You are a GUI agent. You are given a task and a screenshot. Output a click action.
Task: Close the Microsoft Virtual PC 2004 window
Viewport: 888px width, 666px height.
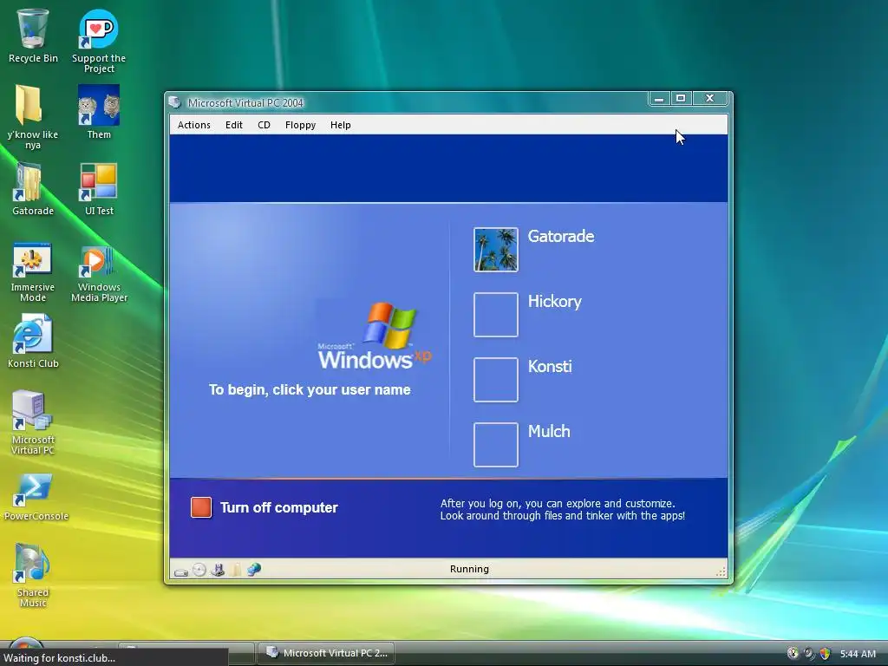pyautogui.click(x=709, y=99)
